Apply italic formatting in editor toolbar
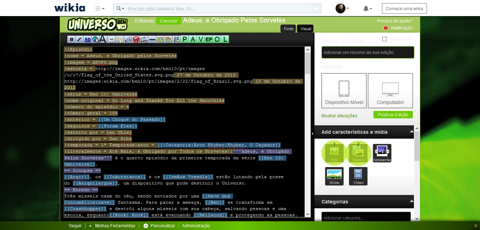Image resolution: width=480 pixels, height=230 pixels. point(79,39)
